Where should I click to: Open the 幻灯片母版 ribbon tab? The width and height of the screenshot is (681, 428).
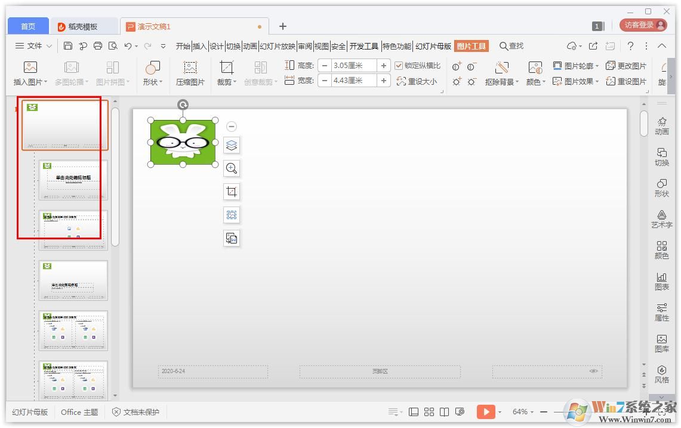point(433,46)
